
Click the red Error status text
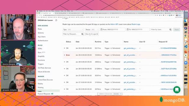tap(68, 55)
